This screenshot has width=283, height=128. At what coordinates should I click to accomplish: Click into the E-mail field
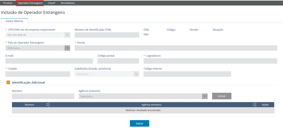49,61
